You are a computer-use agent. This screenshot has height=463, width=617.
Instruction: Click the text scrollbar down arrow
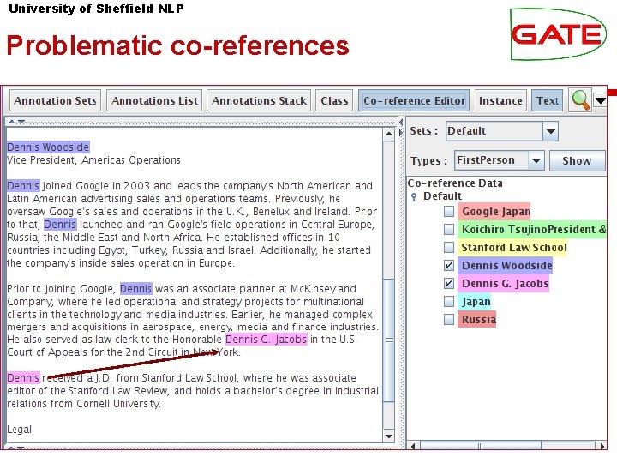[388, 436]
